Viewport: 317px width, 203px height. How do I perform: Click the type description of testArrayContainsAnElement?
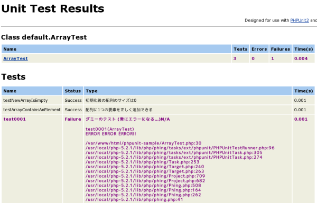point(119,110)
